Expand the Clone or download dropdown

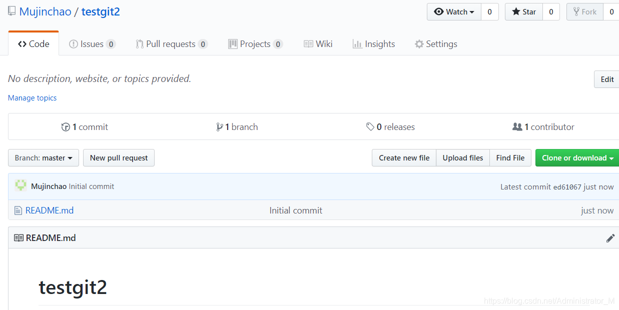(x=577, y=158)
